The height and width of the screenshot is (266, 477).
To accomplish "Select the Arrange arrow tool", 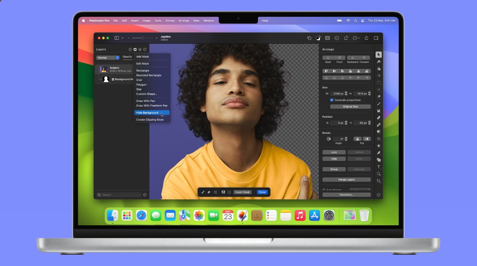I will pos(378,55).
